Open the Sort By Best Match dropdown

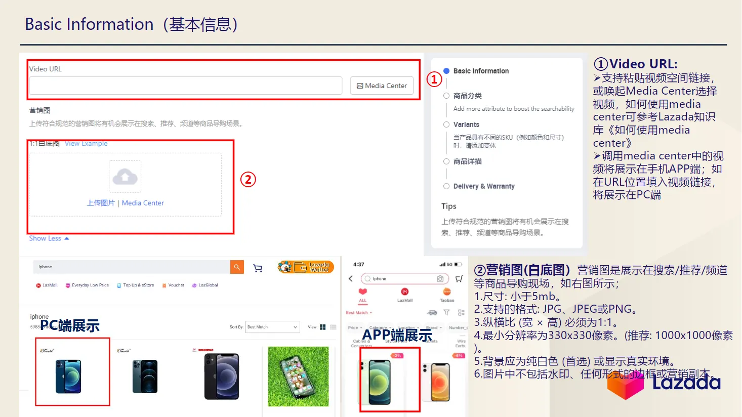coord(272,326)
